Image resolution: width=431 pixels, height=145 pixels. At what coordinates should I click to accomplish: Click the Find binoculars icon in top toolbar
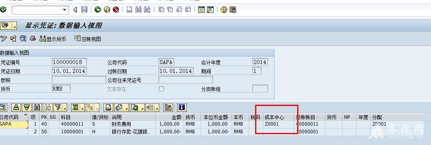click(x=138, y=10)
